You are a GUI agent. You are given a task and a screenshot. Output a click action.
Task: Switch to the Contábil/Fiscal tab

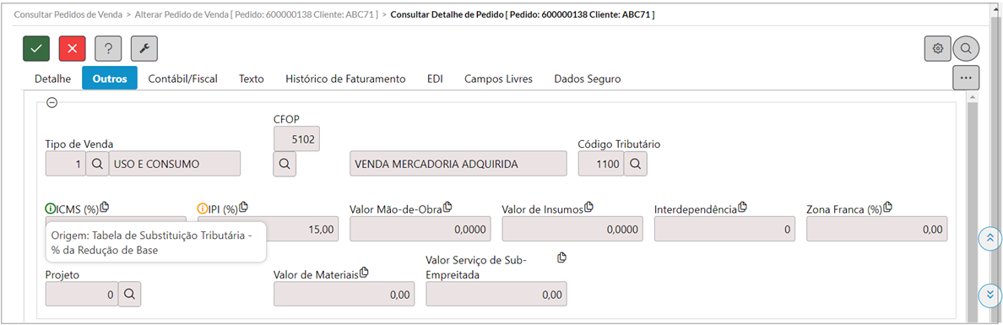point(183,79)
